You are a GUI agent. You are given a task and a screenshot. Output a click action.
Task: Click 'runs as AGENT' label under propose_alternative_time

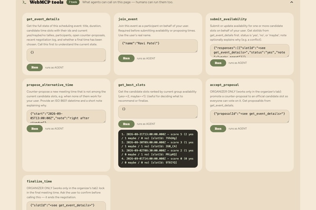54,129
